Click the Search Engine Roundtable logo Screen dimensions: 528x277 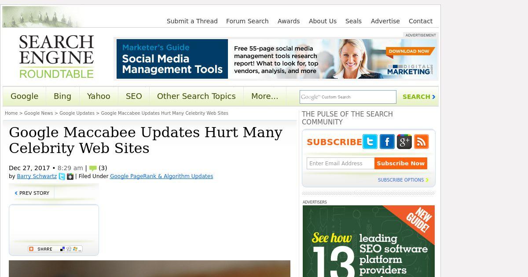(56, 57)
